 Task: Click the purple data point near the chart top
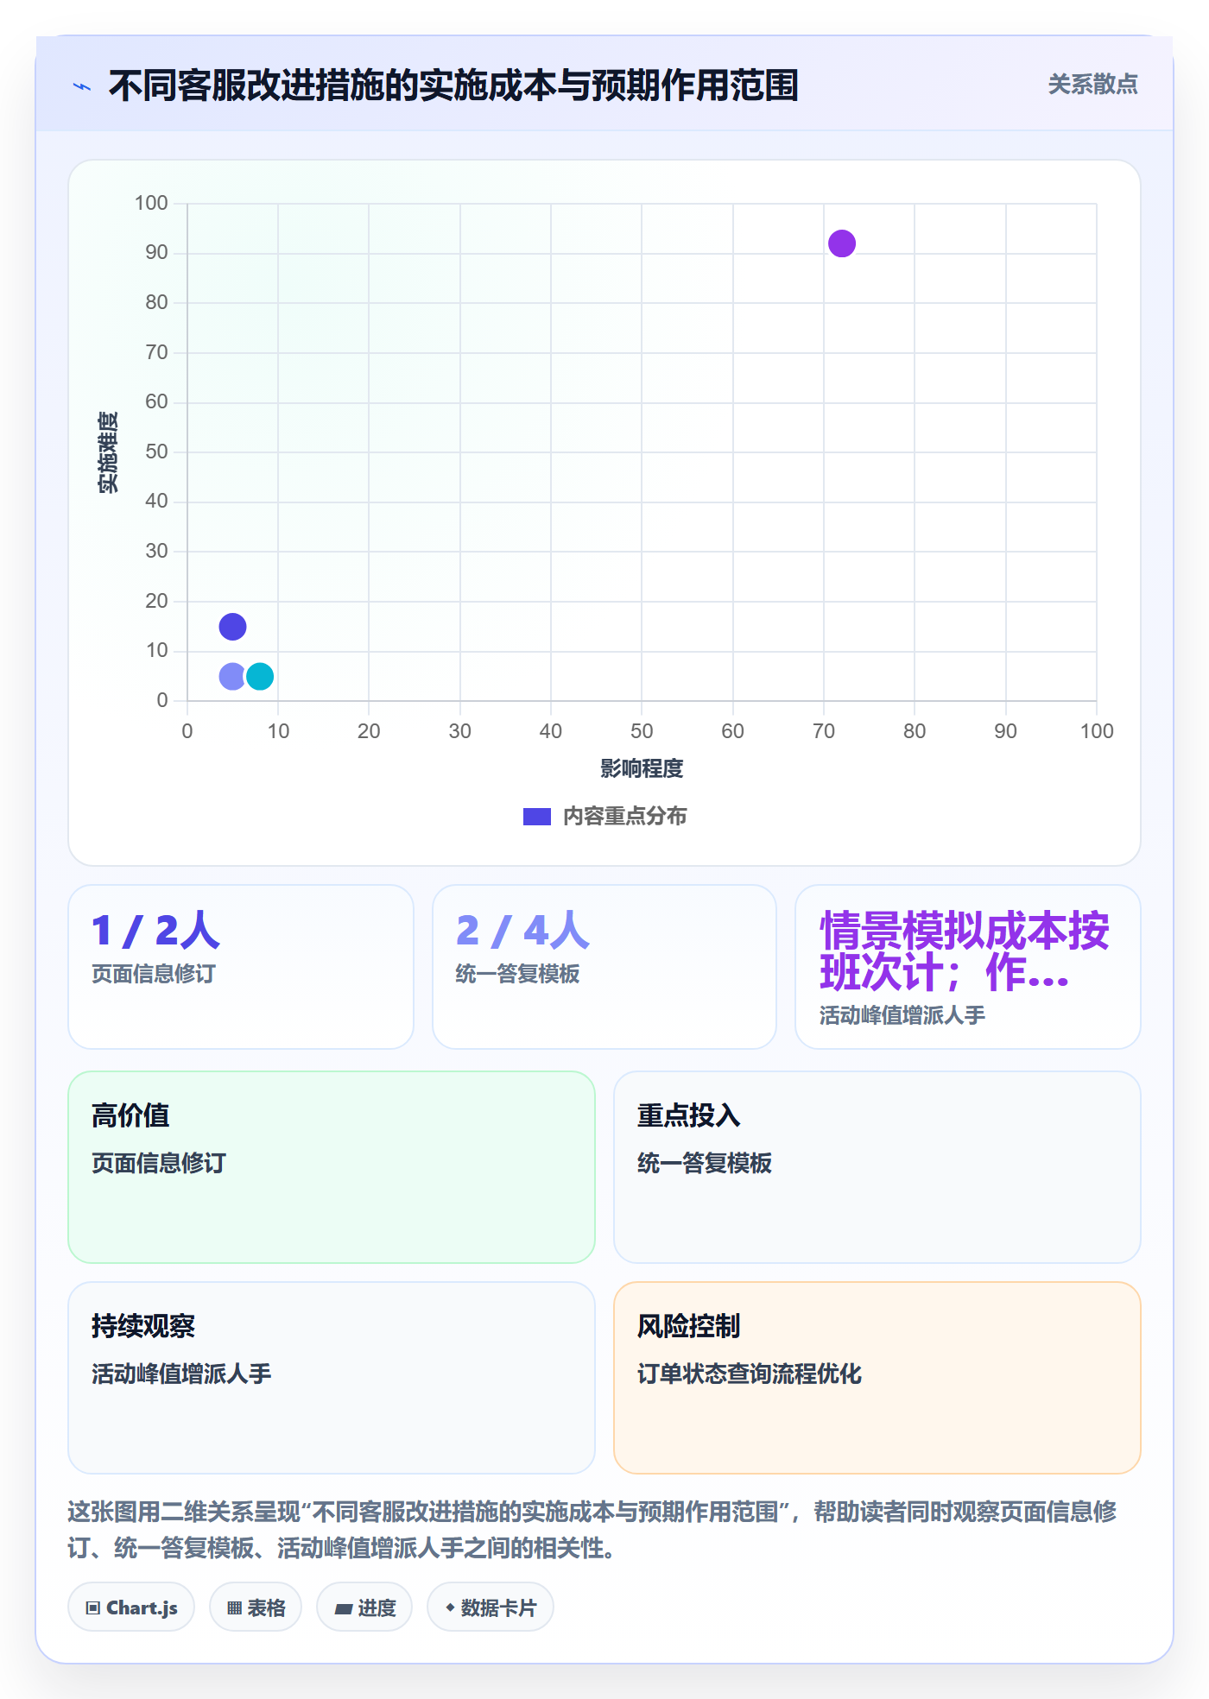tap(842, 243)
